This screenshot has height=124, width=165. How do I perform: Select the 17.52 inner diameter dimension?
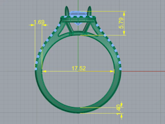coord(79,68)
